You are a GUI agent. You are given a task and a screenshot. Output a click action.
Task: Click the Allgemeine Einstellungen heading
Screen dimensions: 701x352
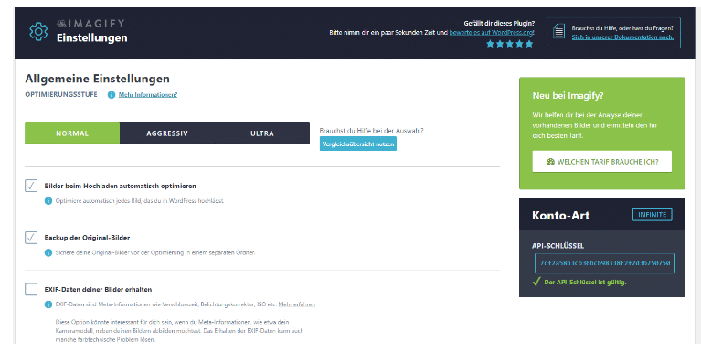tap(98, 79)
